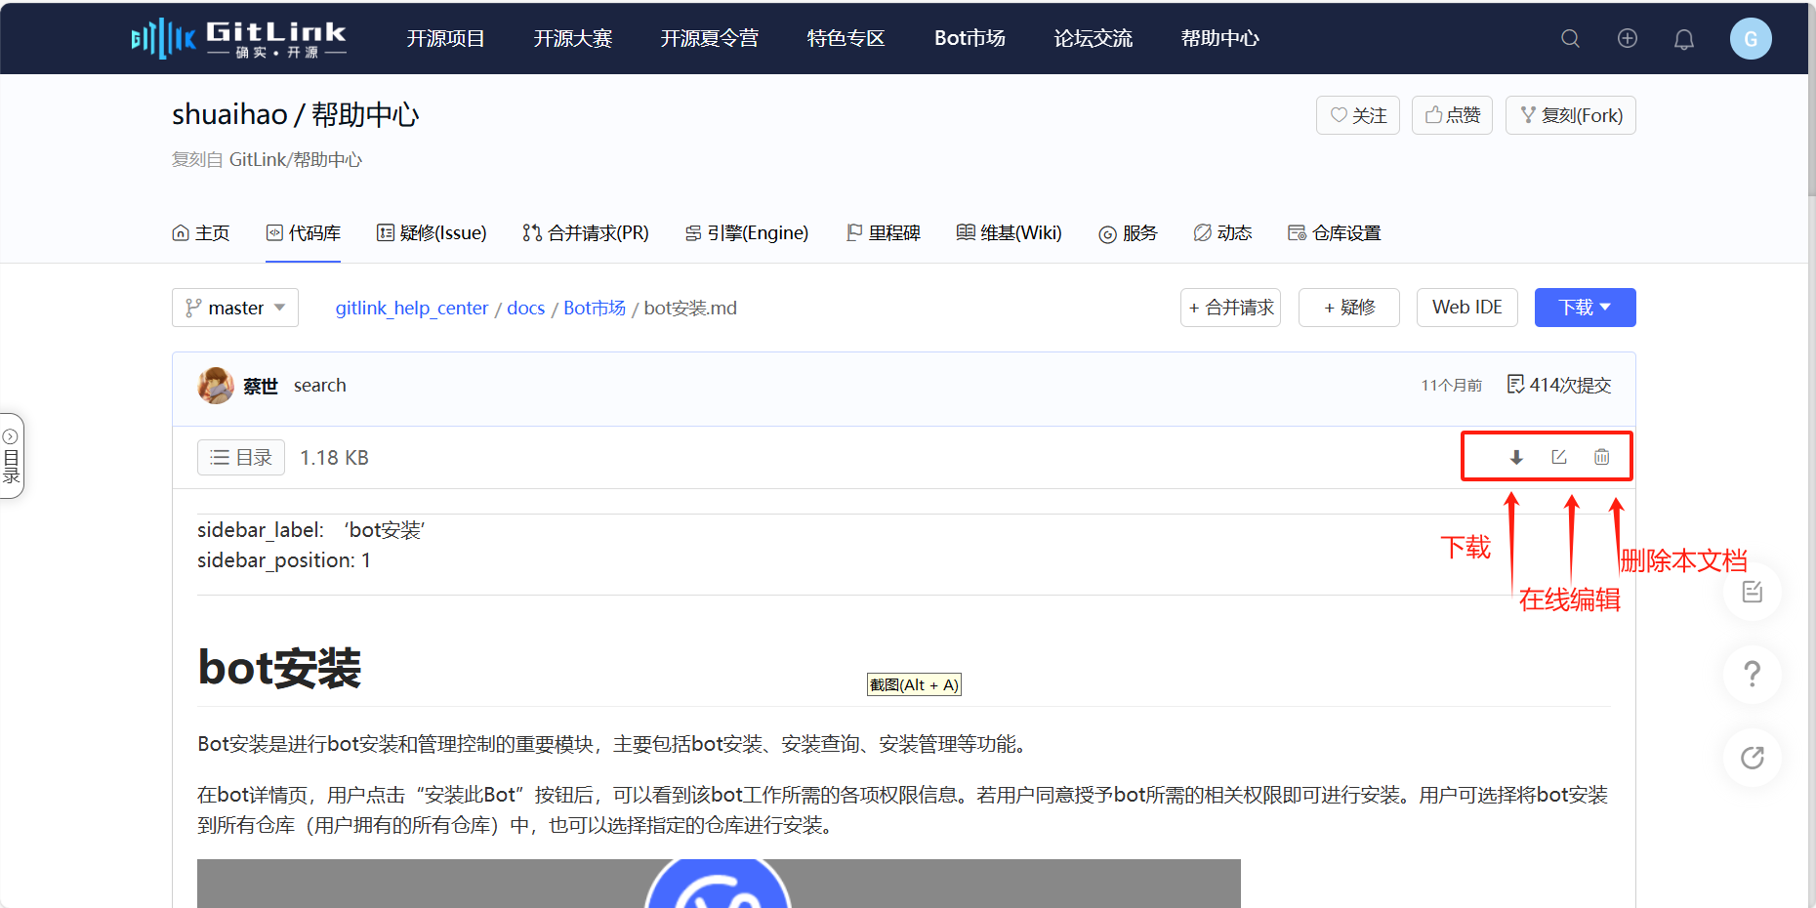Image resolution: width=1816 pixels, height=908 pixels.
Task: Click the 1.18 KB file size text
Action: click(x=334, y=458)
